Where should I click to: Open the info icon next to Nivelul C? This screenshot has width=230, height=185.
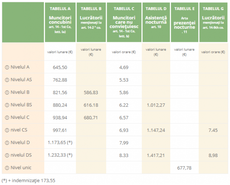pyautogui.click(x=7, y=118)
